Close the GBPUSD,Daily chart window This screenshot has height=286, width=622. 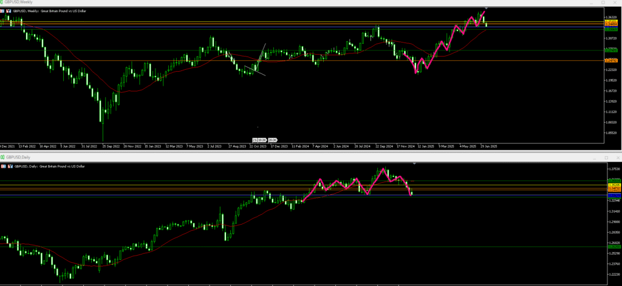(618, 157)
